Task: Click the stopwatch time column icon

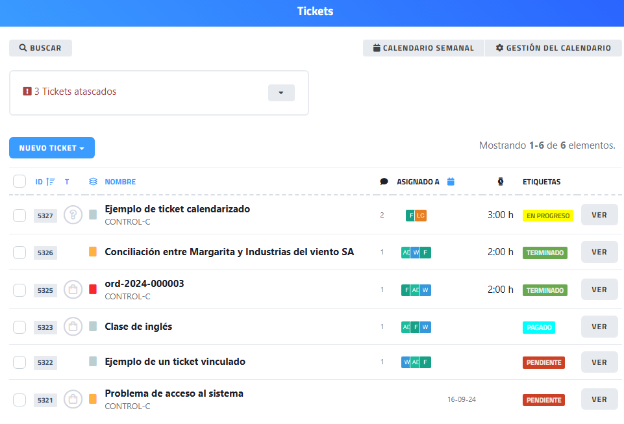Action: tap(501, 182)
